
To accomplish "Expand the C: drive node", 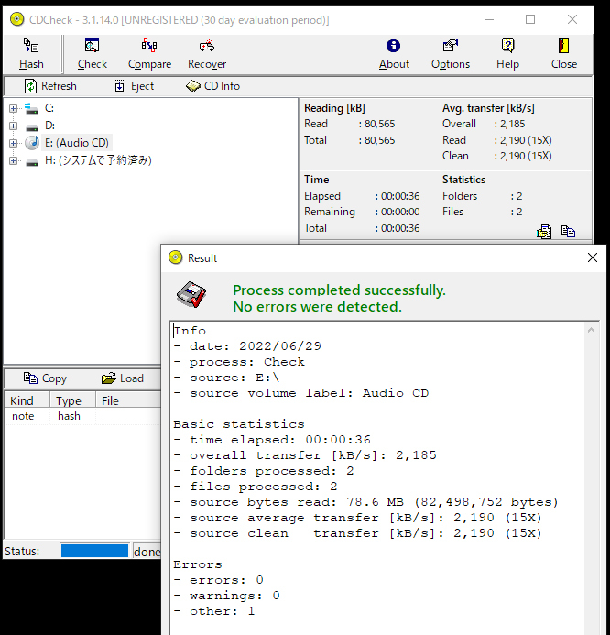I will [13, 109].
